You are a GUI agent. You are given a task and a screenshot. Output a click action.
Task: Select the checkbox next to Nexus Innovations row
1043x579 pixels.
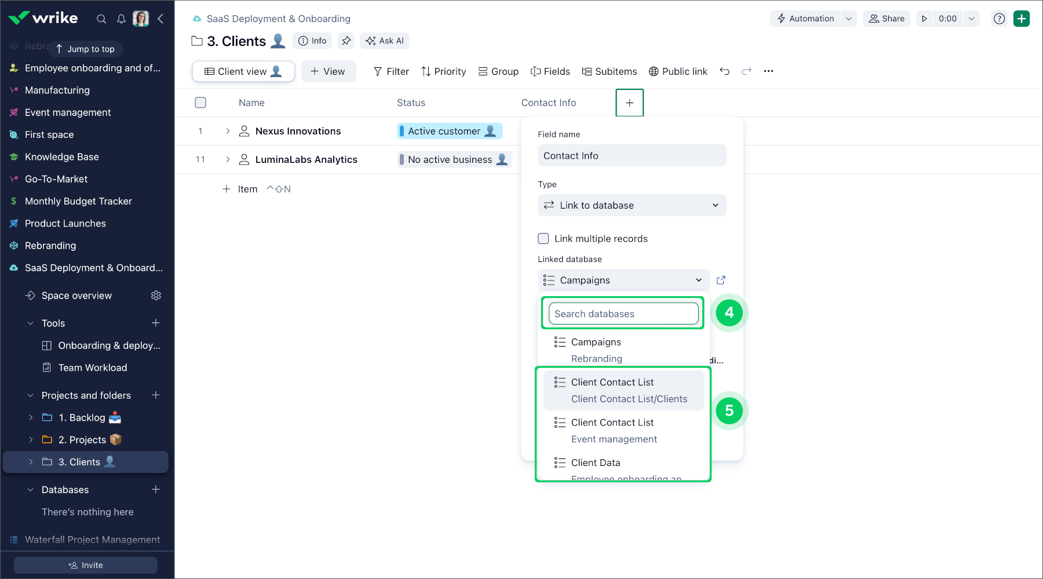200,131
